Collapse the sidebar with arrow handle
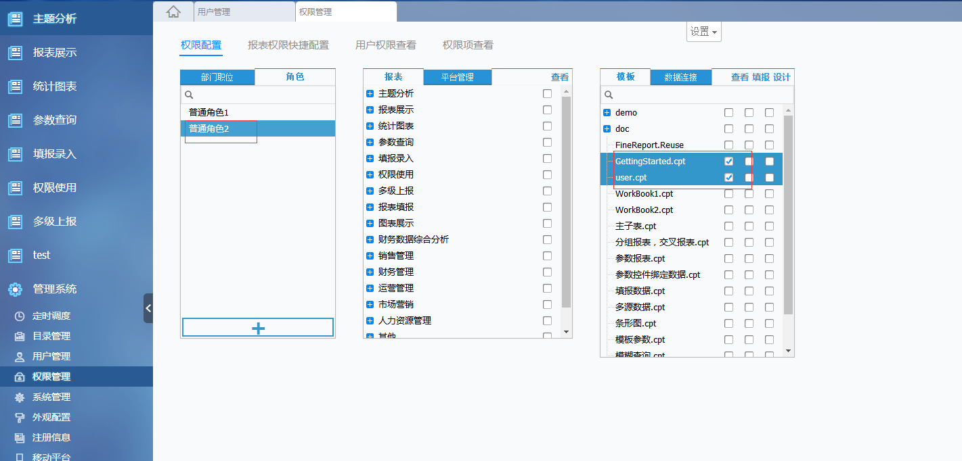Image resolution: width=962 pixels, height=461 pixels. [148, 308]
